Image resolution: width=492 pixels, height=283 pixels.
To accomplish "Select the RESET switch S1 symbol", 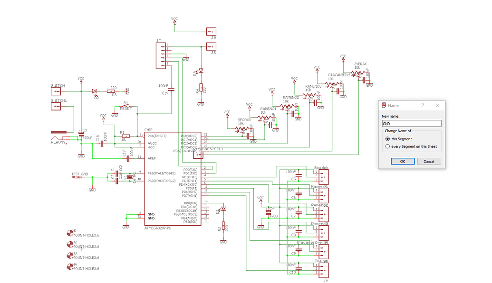I will click(x=125, y=105).
